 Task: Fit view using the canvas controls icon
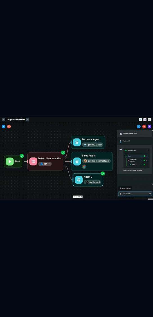pyautogui.click(x=79, y=197)
